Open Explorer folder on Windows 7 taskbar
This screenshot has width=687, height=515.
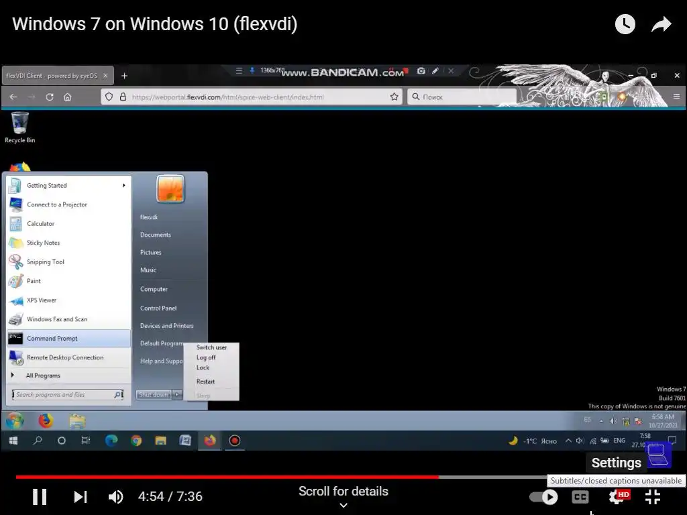(77, 421)
